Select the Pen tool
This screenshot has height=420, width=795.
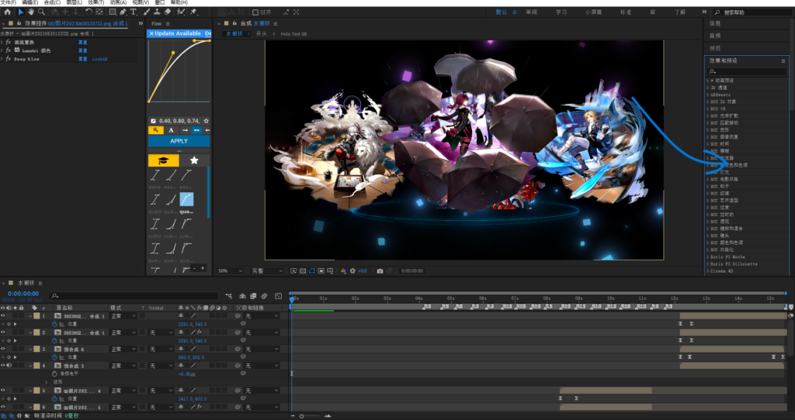point(123,12)
